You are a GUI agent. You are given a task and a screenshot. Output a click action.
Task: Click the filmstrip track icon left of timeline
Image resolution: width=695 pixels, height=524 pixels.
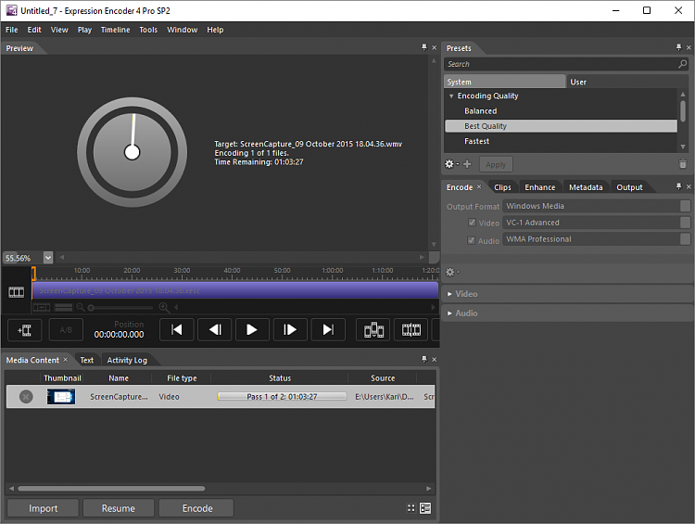[x=17, y=292]
